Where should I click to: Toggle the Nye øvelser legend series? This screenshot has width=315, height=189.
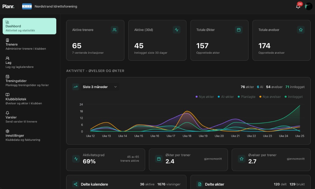(x=270, y=97)
